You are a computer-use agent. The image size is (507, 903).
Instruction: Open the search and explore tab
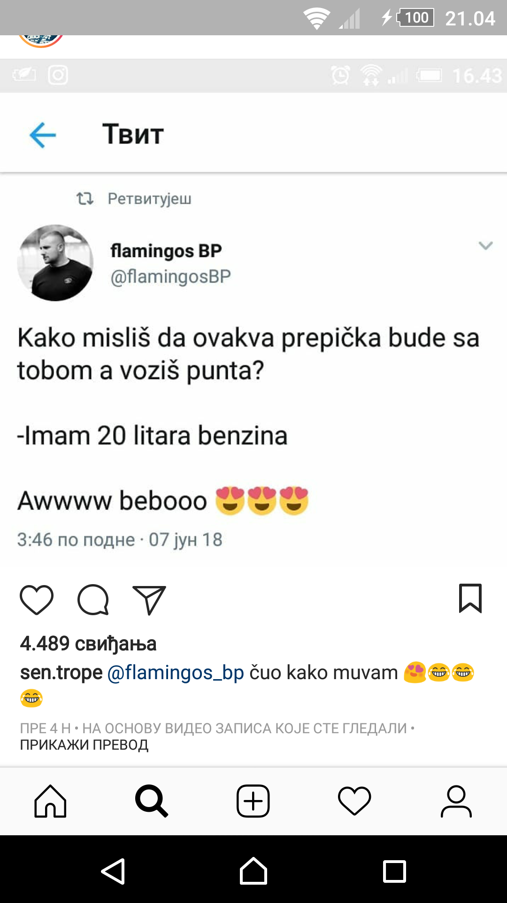pos(151,801)
